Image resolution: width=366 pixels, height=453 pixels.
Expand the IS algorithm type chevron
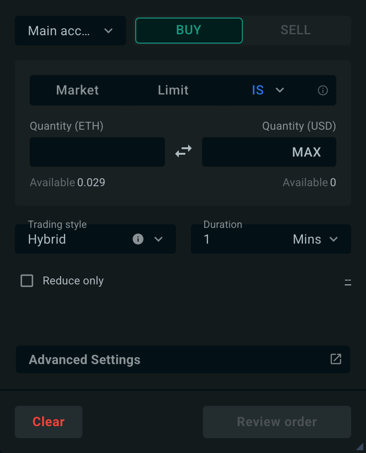point(280,90)
